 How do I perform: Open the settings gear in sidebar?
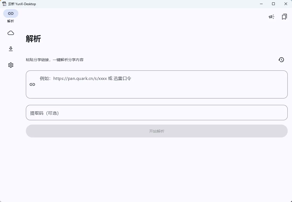11,65
